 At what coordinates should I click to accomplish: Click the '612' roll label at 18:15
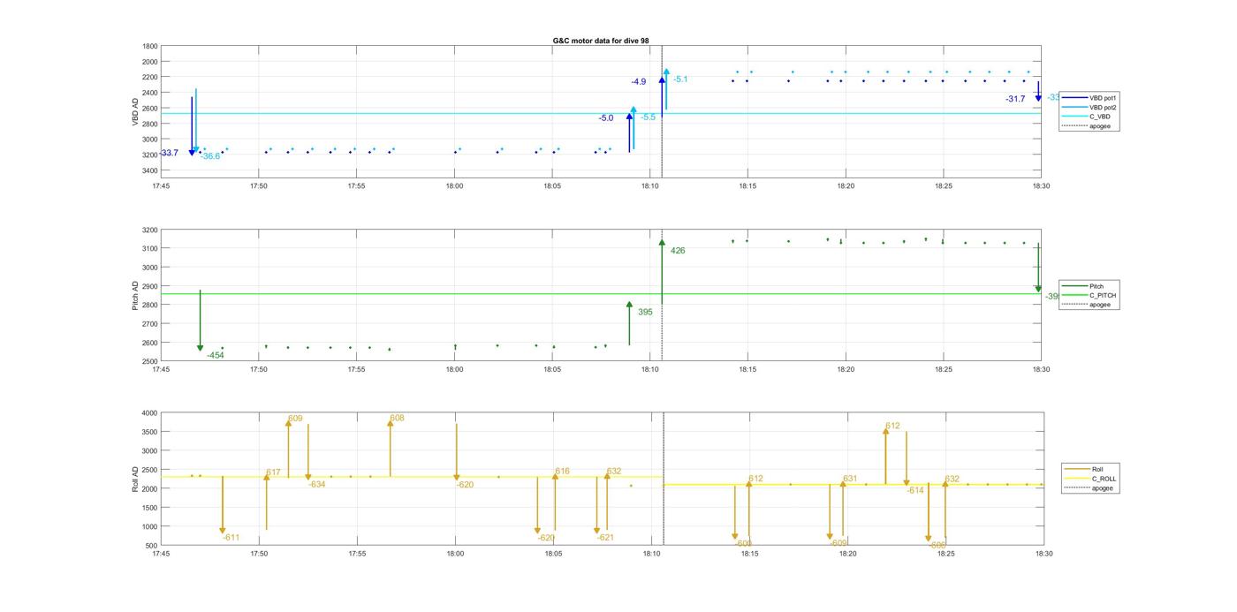tap(756, 479)
